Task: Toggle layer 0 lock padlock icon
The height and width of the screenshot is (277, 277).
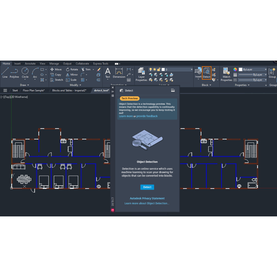Action: (x=159, y=70)
